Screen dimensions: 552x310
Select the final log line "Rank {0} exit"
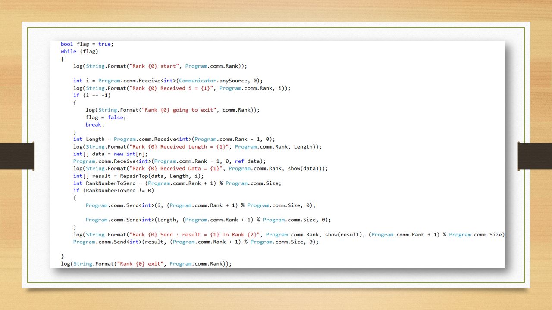[146, 263]
